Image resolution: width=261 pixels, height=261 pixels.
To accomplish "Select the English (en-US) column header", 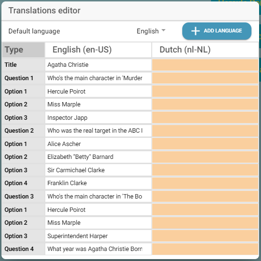I will pos(98,50).
